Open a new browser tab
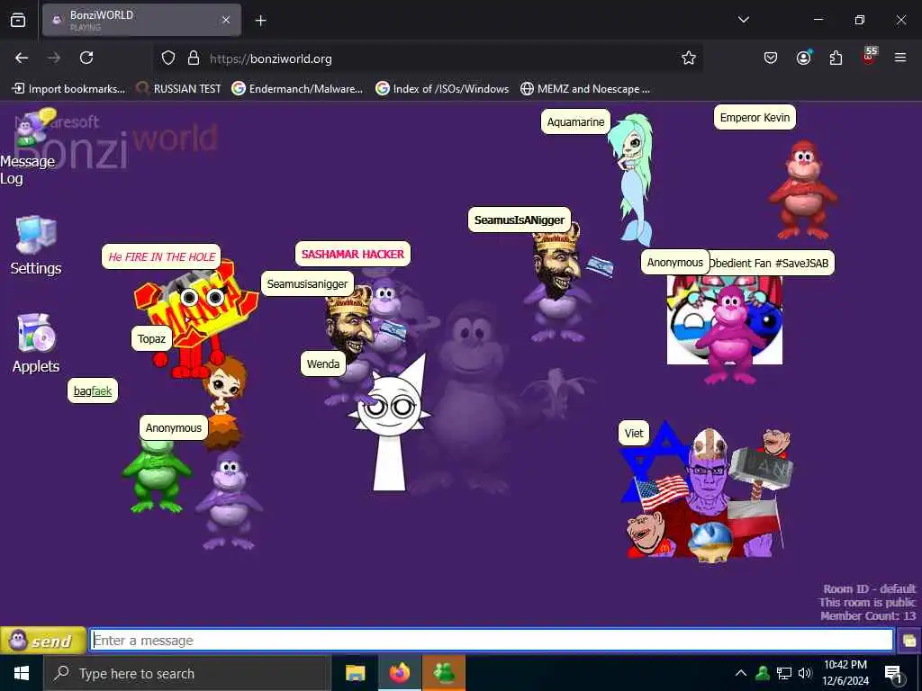922x691 pixels. coord(260,21)
